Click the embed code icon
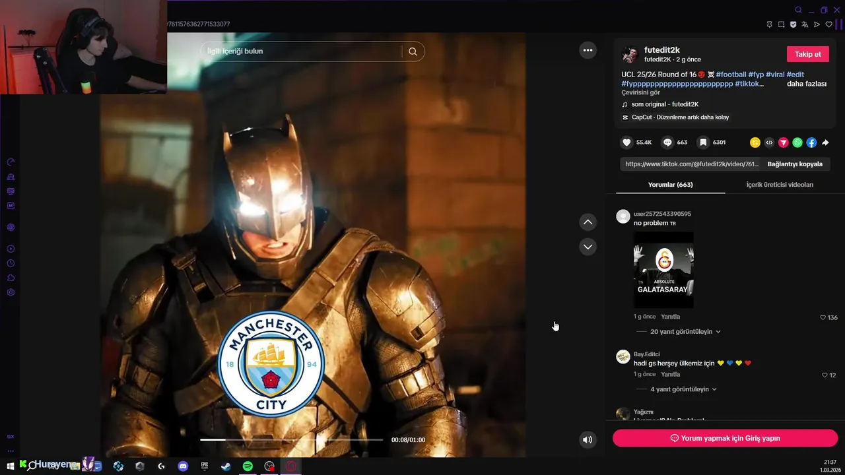The width and height of the screenshot is (845, 475). [x=769, y=142]
